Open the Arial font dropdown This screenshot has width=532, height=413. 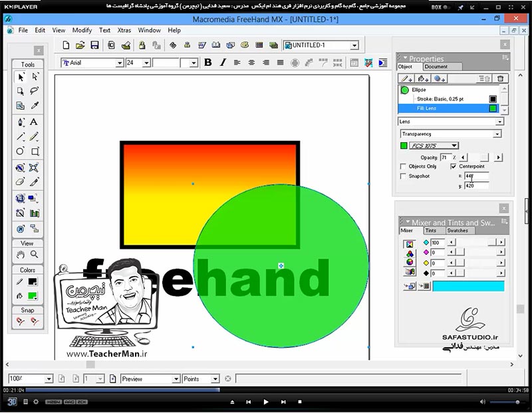(x=120, y=63)
